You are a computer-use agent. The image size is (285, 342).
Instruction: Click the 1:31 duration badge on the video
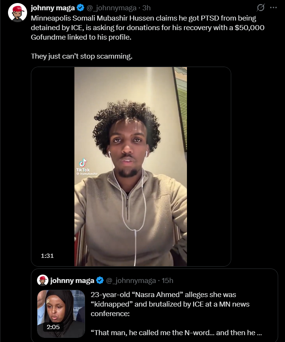tap(47, 256)
